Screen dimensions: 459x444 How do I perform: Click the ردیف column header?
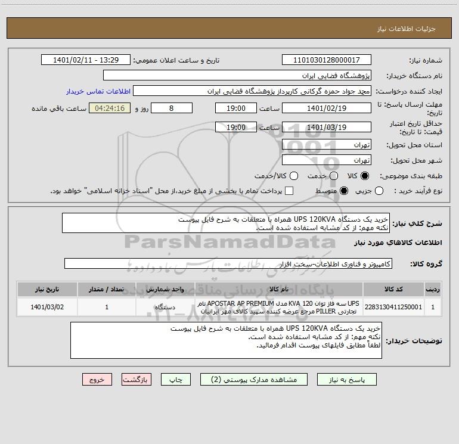433,289
